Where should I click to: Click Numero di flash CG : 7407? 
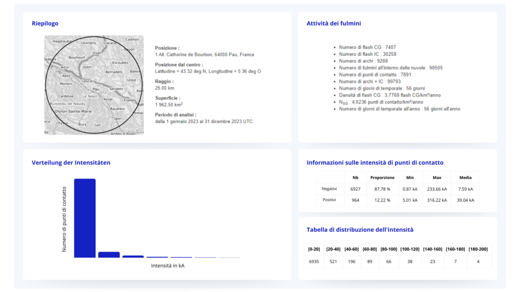click(368, 47)
